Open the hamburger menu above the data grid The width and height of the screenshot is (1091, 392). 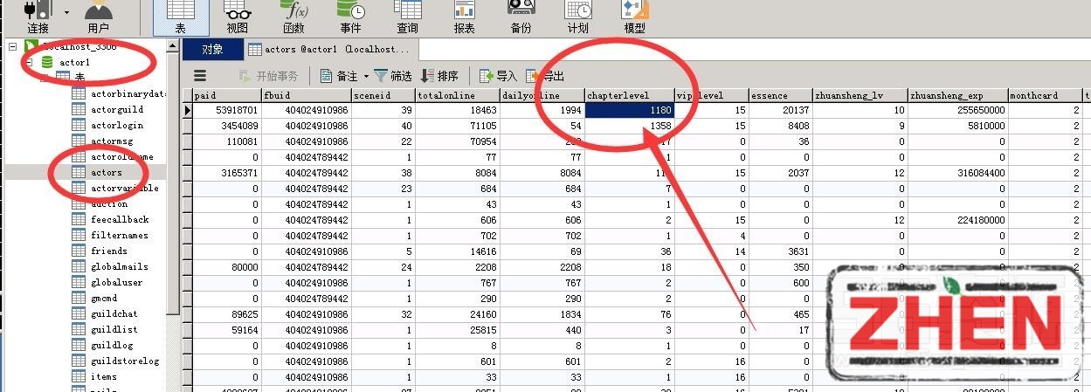point(200,76)
